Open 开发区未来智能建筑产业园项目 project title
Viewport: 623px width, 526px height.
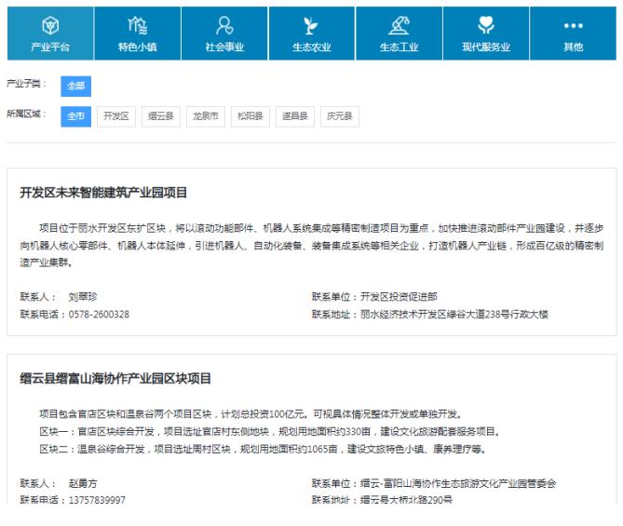104,194
